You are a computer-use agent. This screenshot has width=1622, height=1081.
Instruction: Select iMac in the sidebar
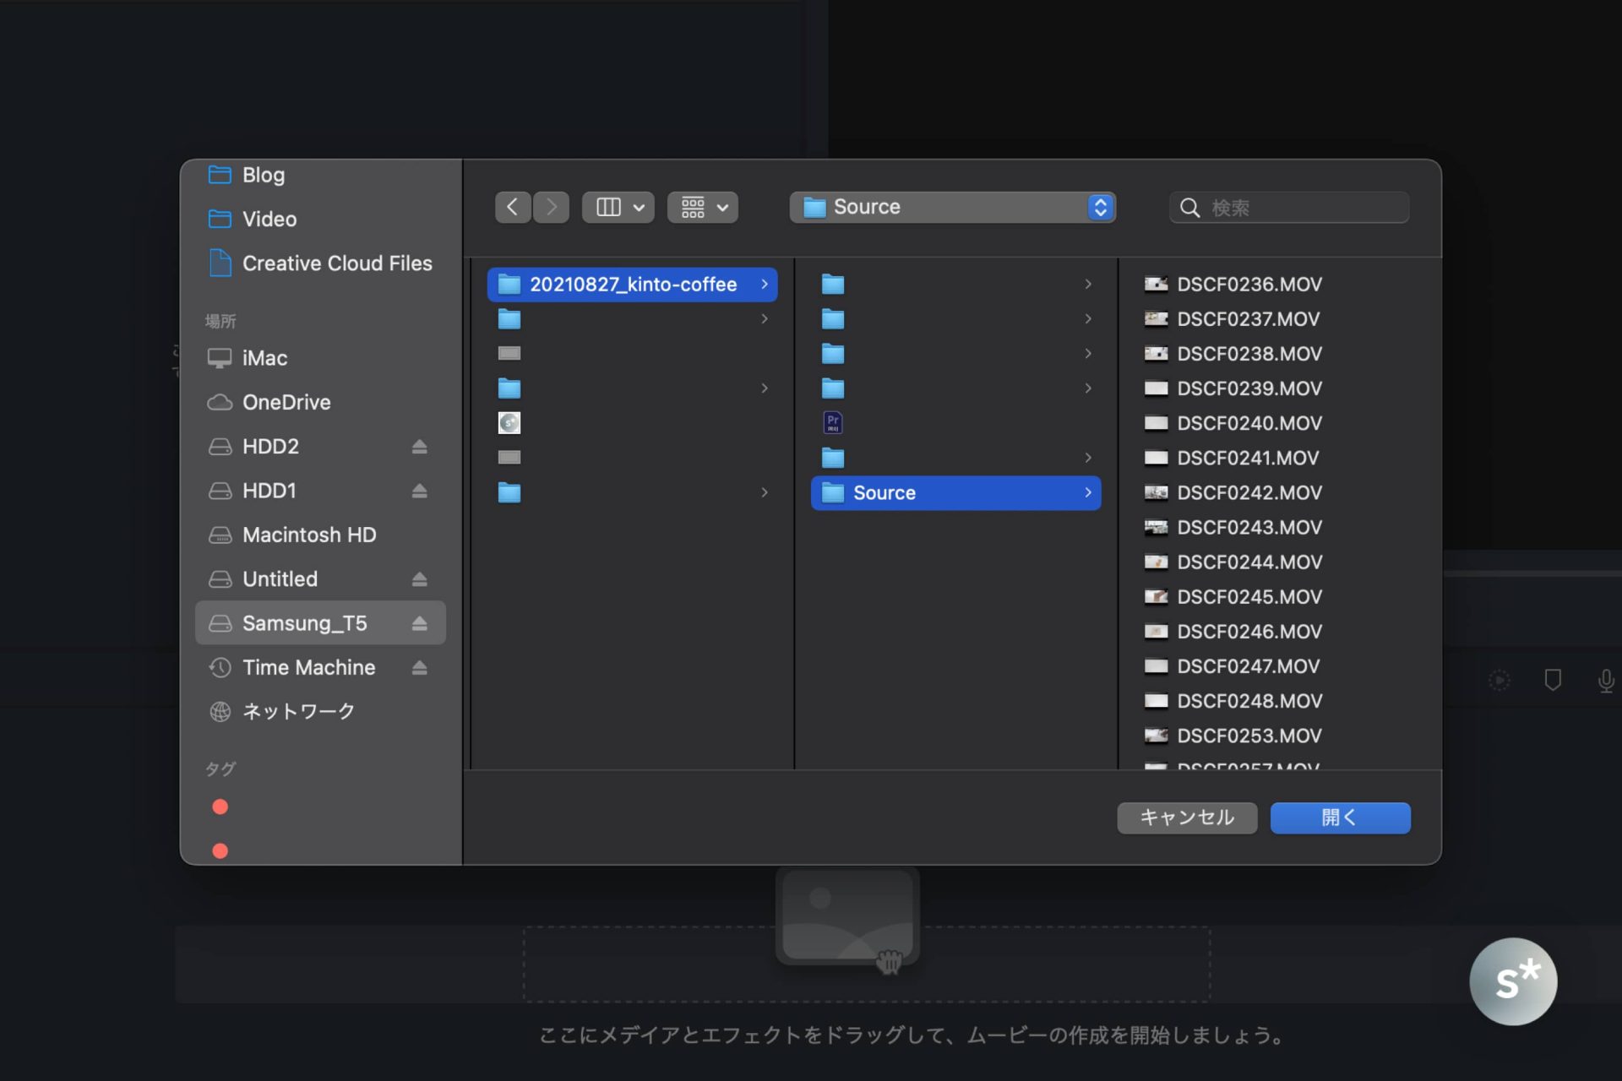click(264, 357)
